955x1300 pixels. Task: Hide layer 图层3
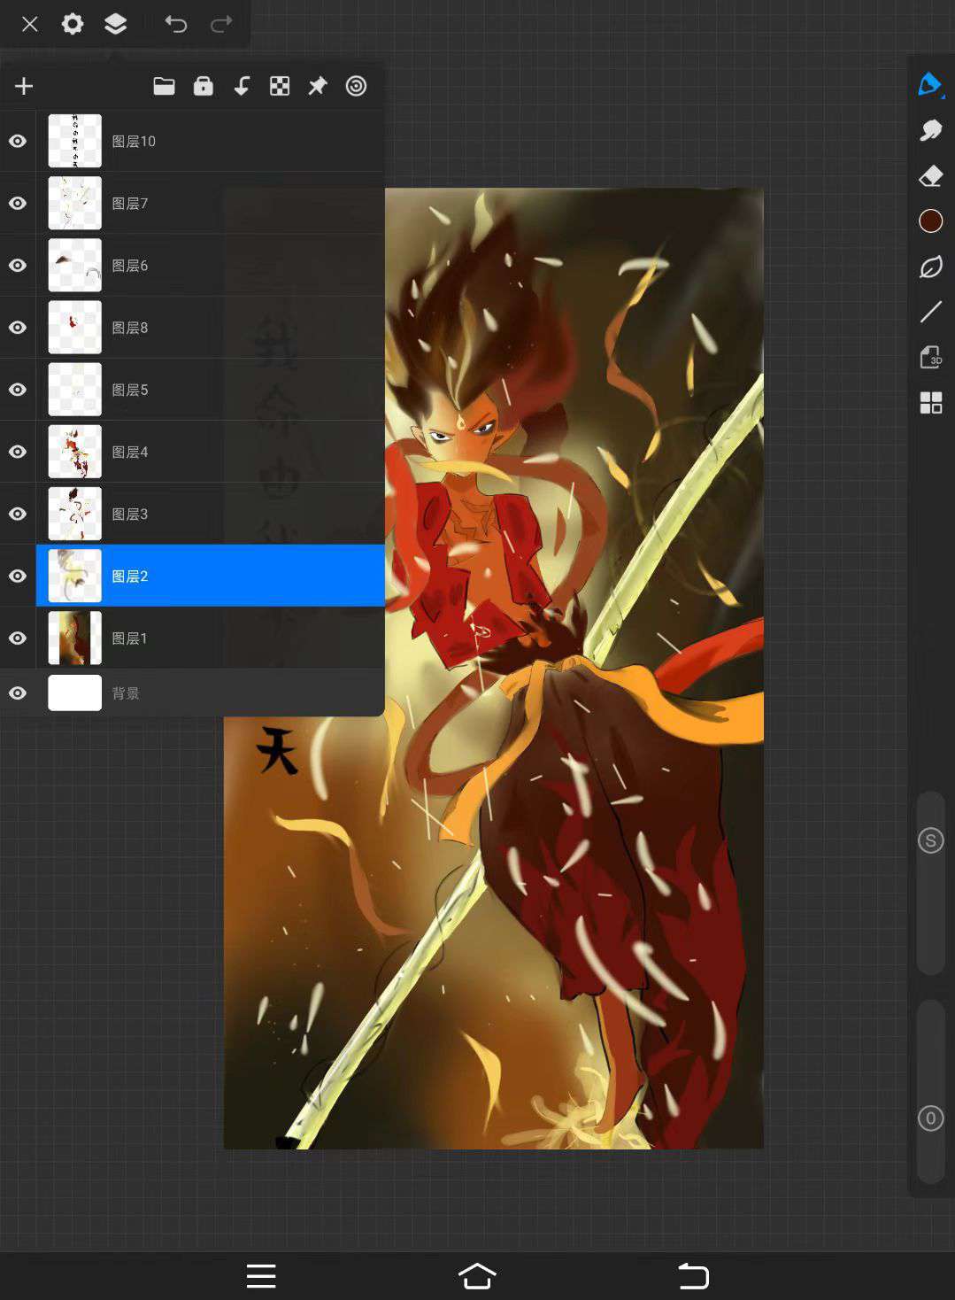click(x=18, y=514)
